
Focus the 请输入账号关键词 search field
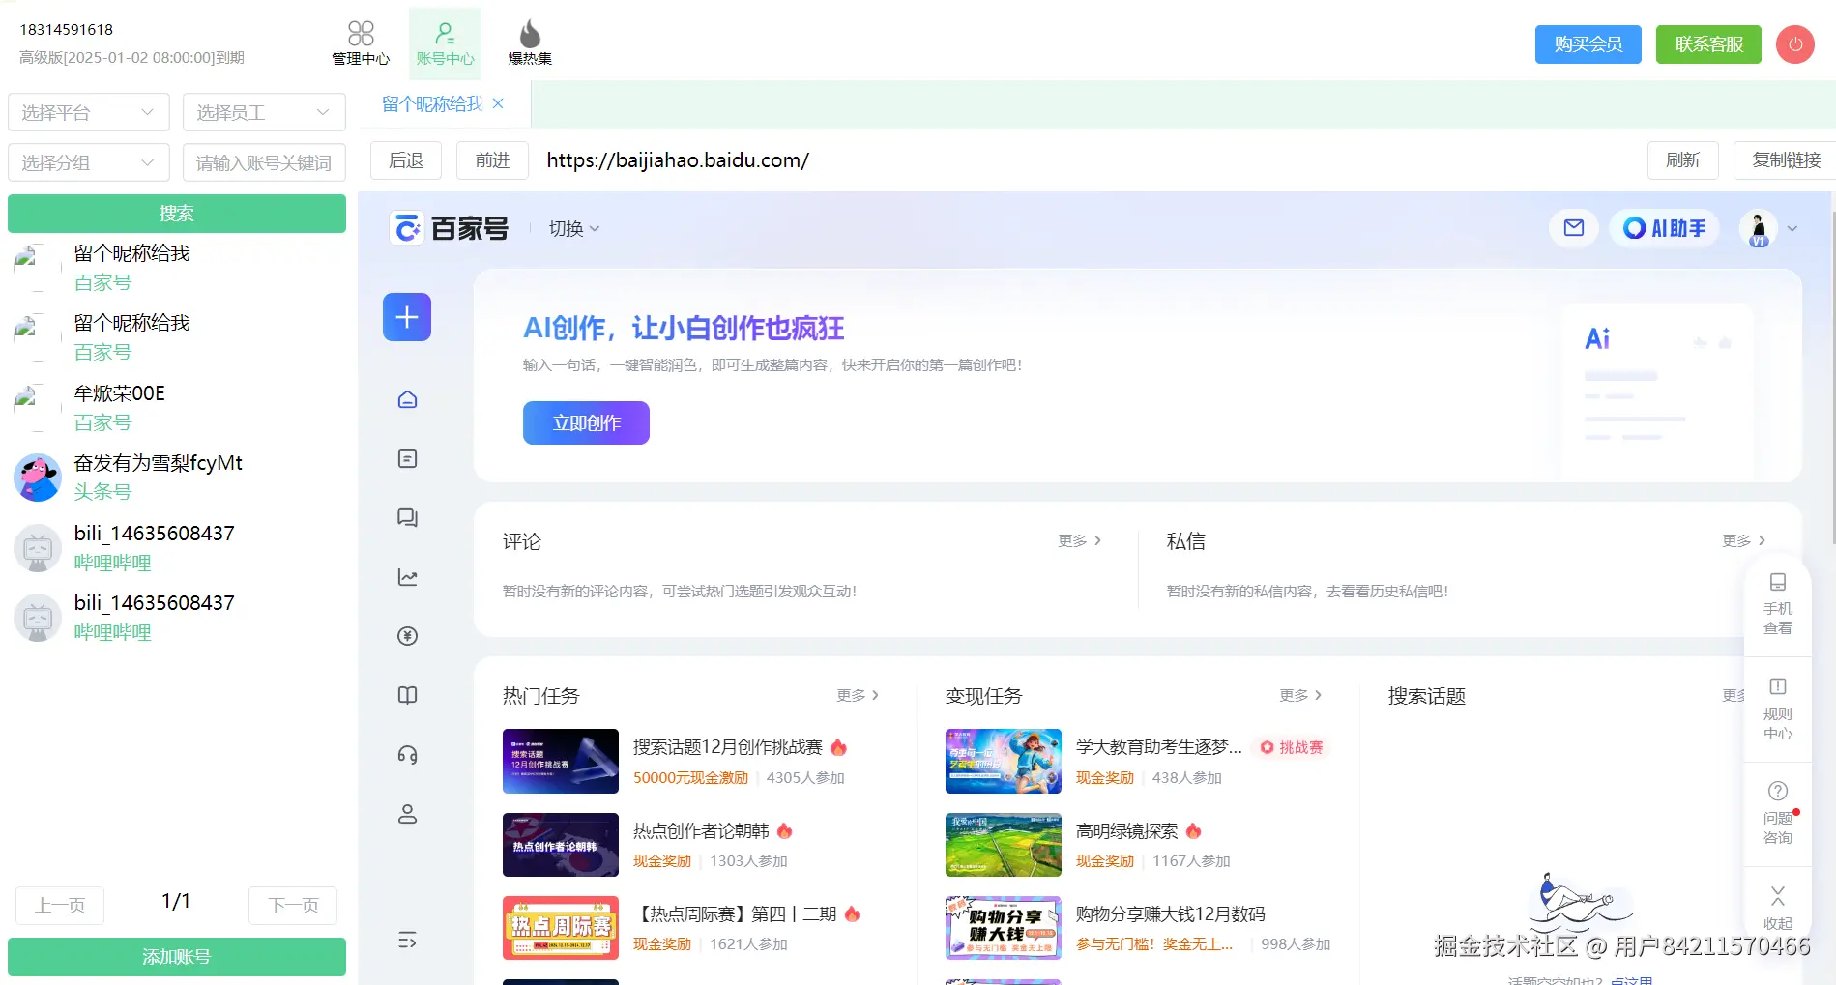pyautogui.click(x=264, y=162)
